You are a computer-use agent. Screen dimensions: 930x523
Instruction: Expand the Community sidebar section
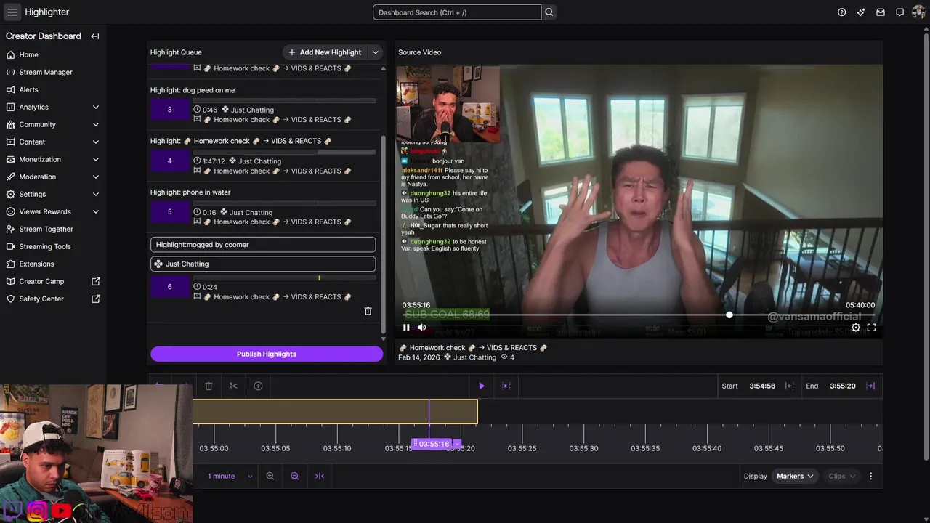coord(96,124)
